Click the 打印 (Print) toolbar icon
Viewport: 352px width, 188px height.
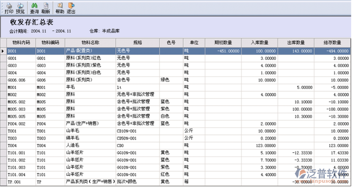9,7
